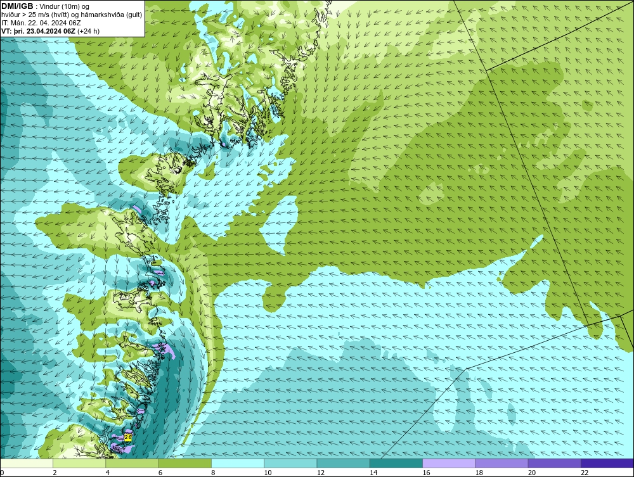Click the 'hviður > 25 m/s (hvítt)' text line
This screenshot has width=634, height=477.
[x=36, y=15]
